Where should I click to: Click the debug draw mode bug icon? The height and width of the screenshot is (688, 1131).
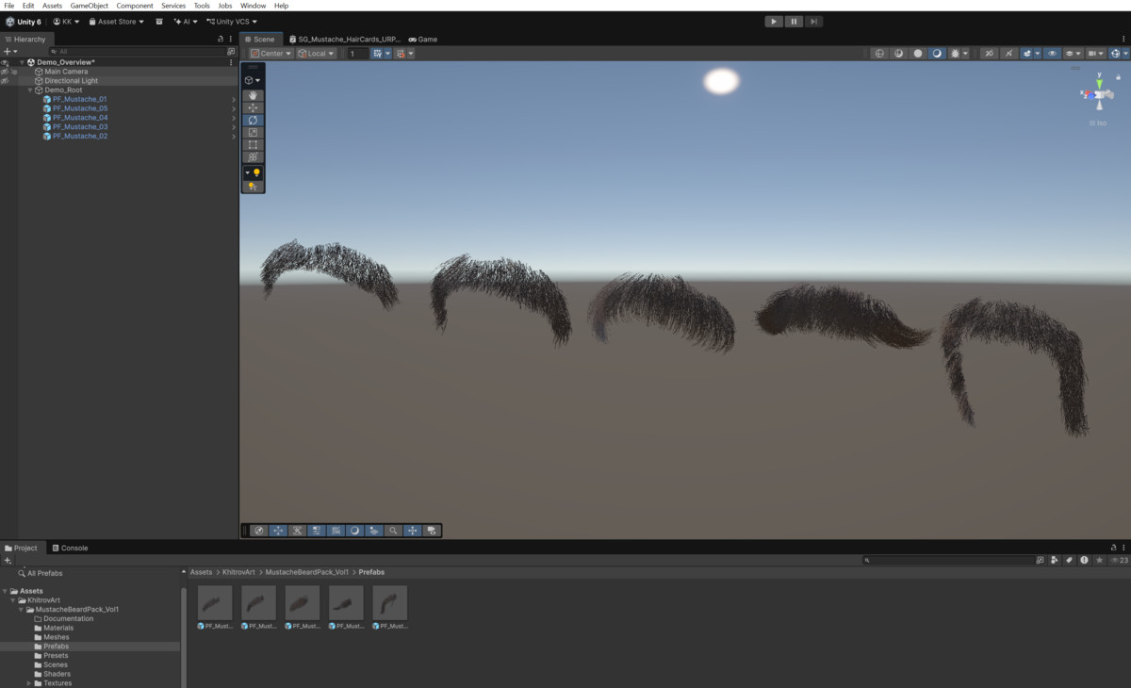[956, 54]
